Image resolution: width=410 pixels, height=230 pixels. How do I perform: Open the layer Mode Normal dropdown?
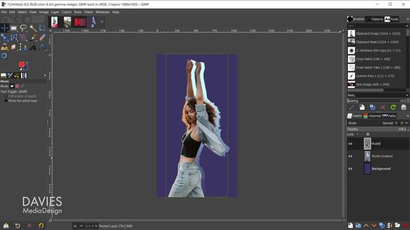(390, 123)
